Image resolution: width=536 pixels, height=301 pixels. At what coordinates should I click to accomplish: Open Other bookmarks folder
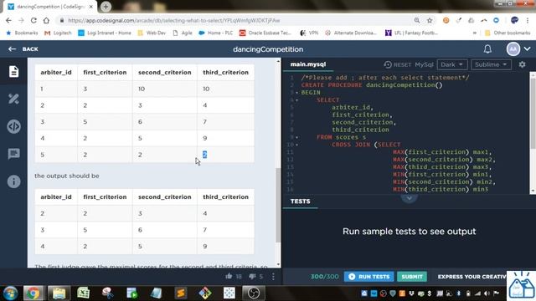(x=508, y=33)
